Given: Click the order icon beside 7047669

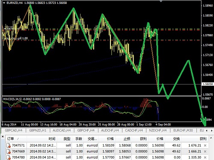Looking at the screenshot, I should pyautogui.click(x=9, y=151).
